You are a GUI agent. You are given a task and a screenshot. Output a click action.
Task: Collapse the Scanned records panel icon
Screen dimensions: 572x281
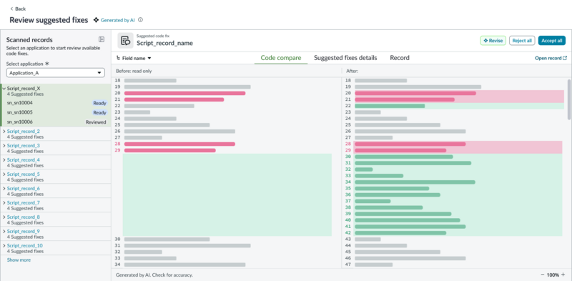tap(102, 39)
